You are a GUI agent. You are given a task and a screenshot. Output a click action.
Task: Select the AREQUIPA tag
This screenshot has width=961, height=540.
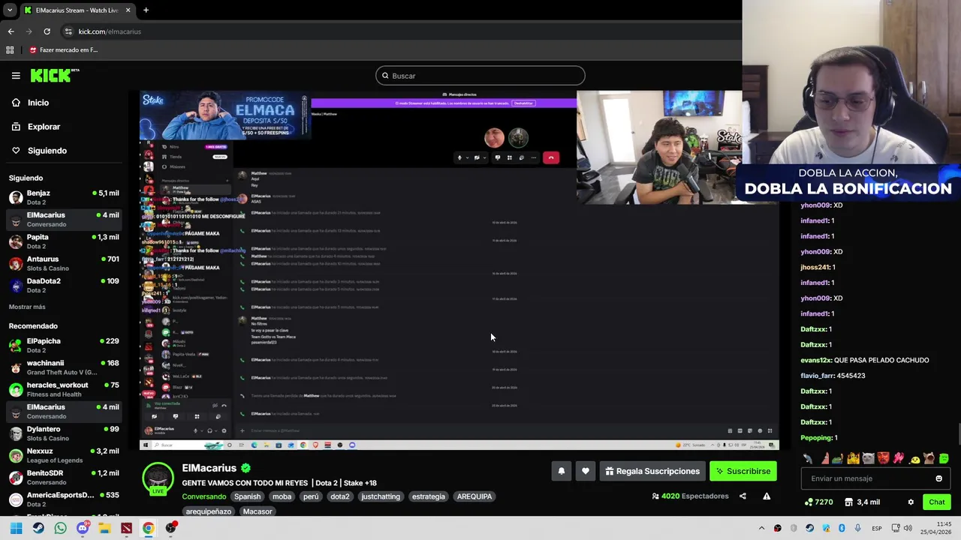coord(474,496)
